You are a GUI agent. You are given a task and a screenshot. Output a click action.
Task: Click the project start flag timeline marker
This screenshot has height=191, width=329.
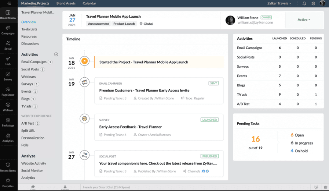tap(84, 61)
